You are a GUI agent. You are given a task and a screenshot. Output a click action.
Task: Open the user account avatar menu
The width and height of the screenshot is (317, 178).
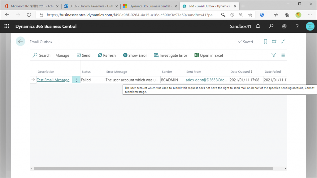coord(310,27)
